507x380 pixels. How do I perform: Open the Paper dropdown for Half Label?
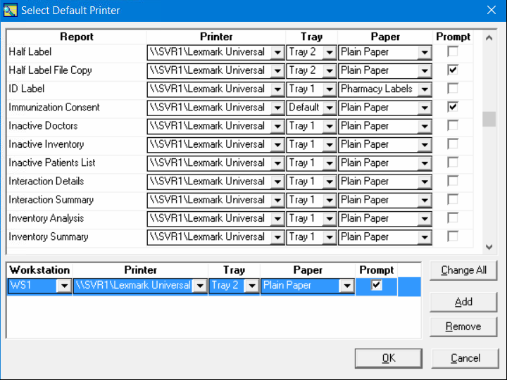425,52
